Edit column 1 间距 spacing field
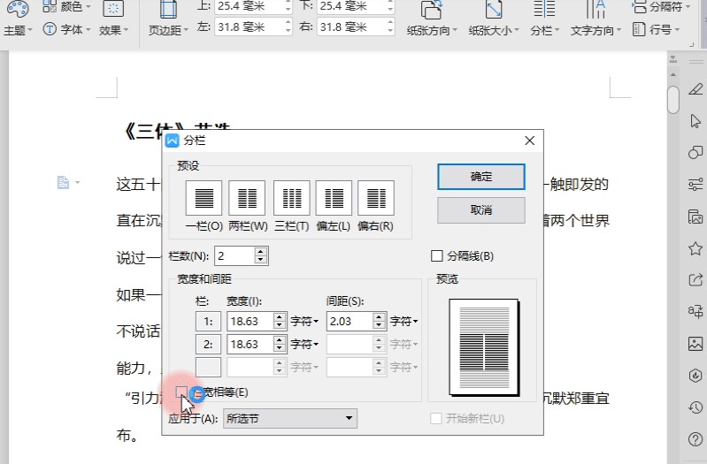This screenshot has height=464, width=707. point(350,321)
